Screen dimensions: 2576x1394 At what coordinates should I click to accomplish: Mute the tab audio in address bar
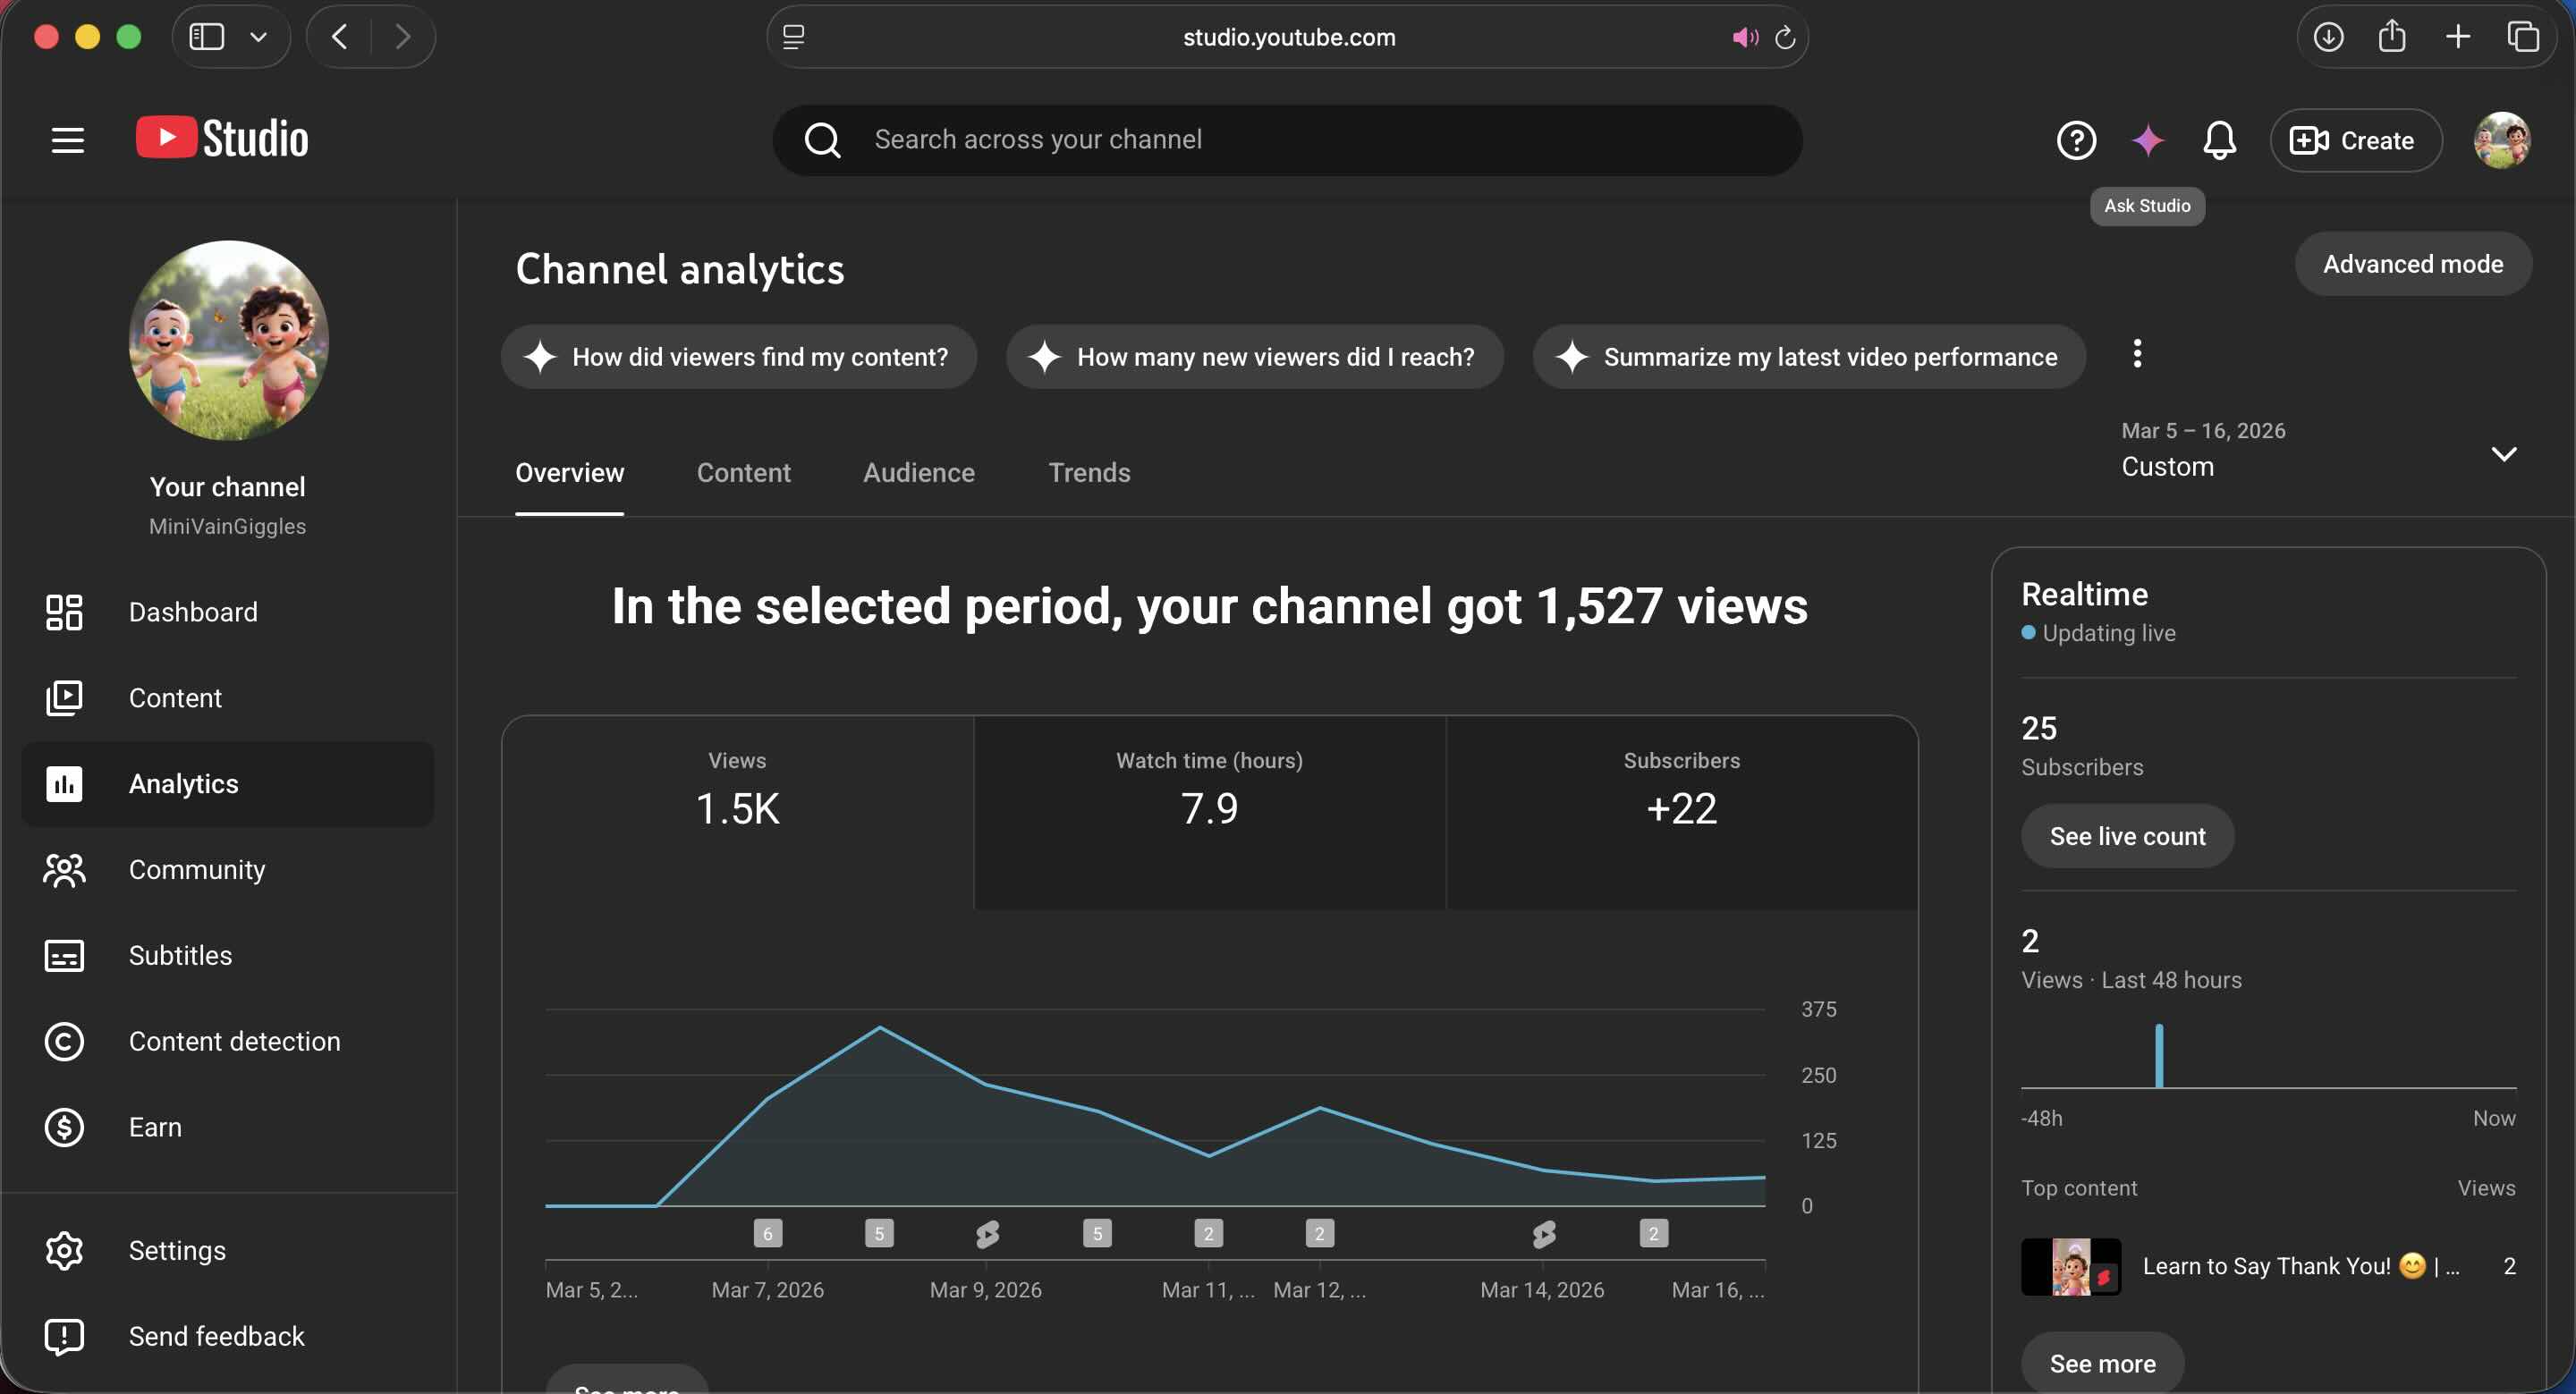[x=1745, y=37]
